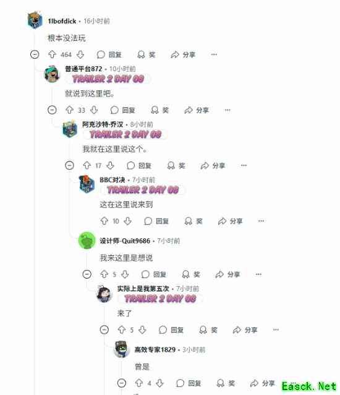Click TRAILER 2 DAY flair under 普通平台872
The height and width of the screenshot is (395, 340).
pos(108,79)
